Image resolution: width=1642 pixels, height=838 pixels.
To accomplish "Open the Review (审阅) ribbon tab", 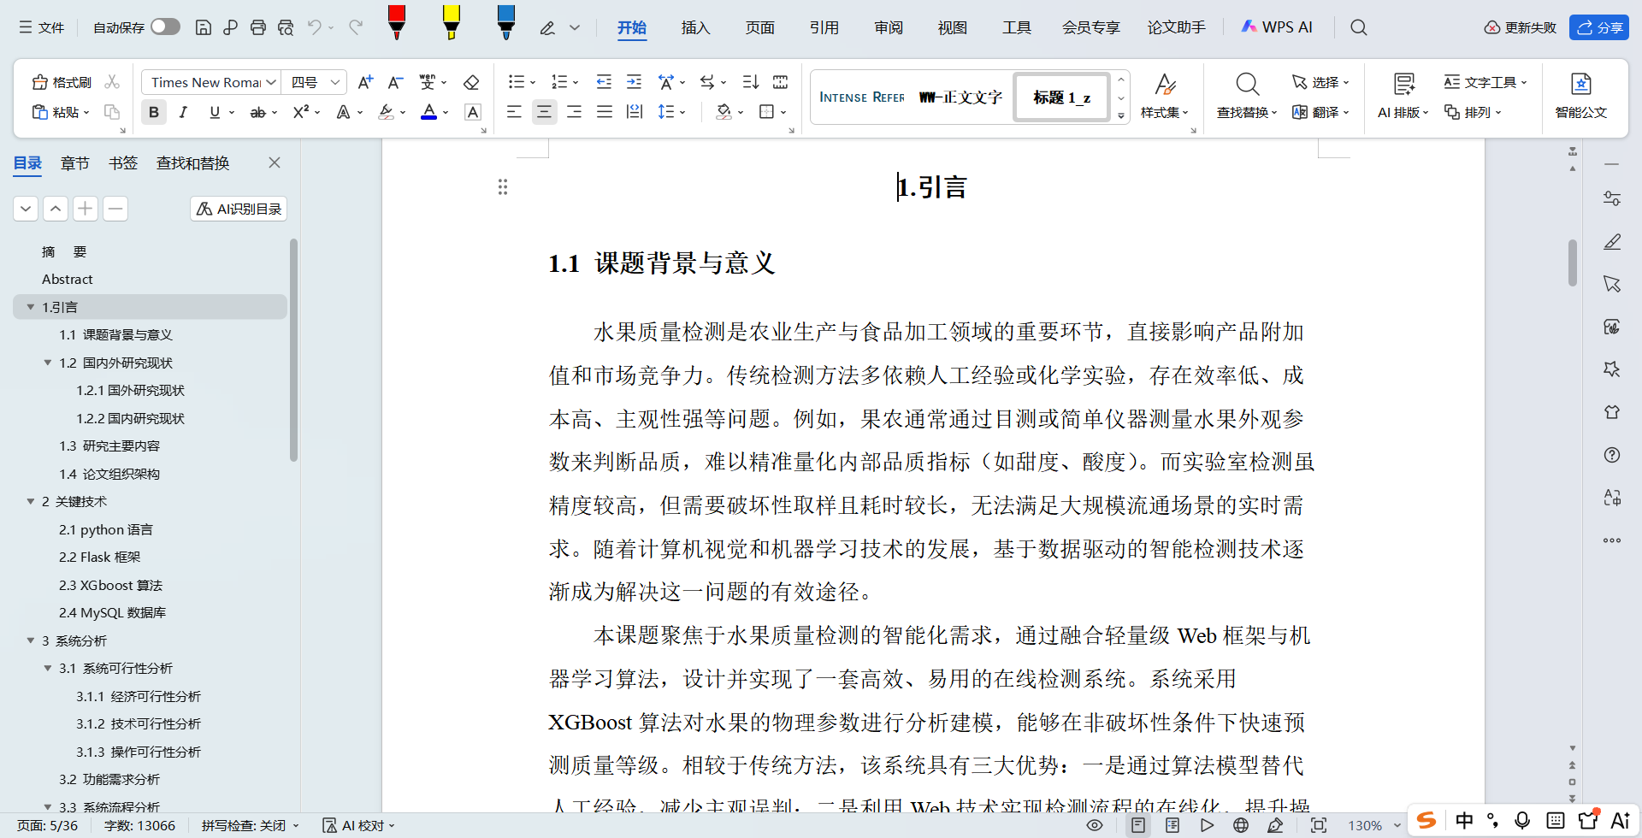I will tap(889, 27).
